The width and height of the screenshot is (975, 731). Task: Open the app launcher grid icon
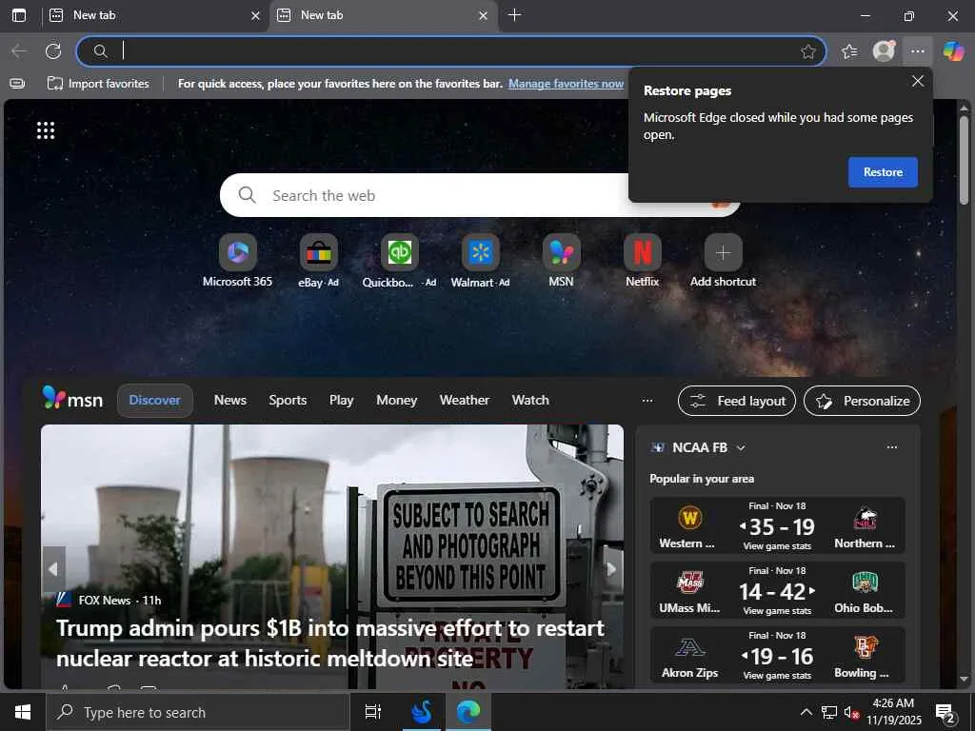46,129
